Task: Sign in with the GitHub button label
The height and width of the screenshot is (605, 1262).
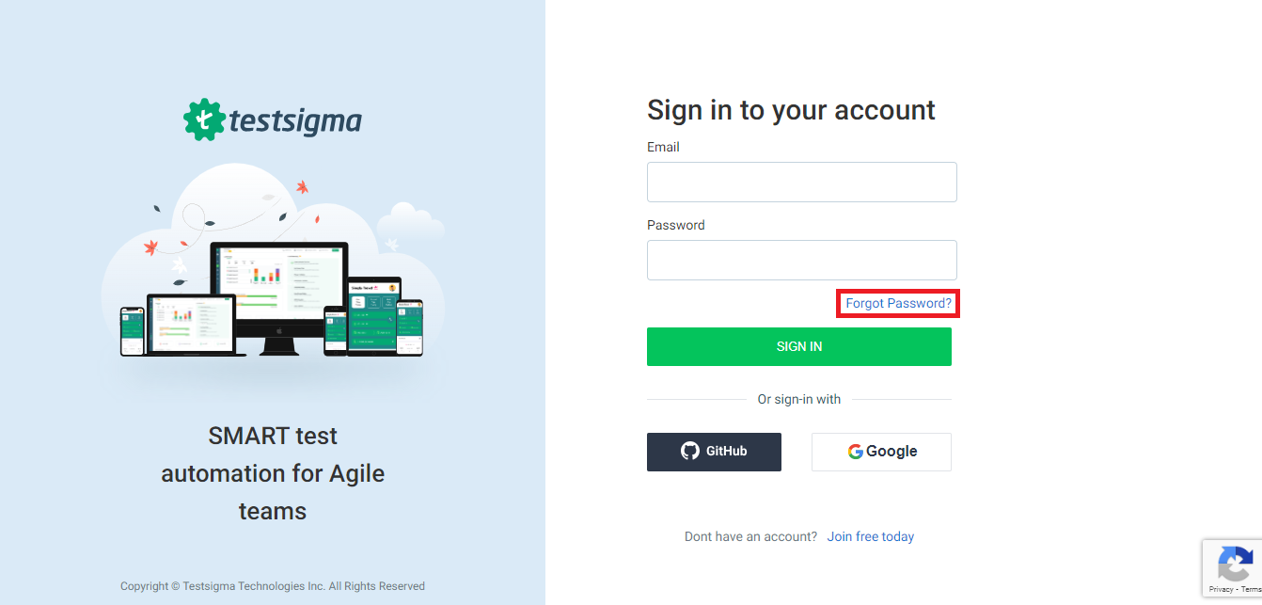Action: 727,452
